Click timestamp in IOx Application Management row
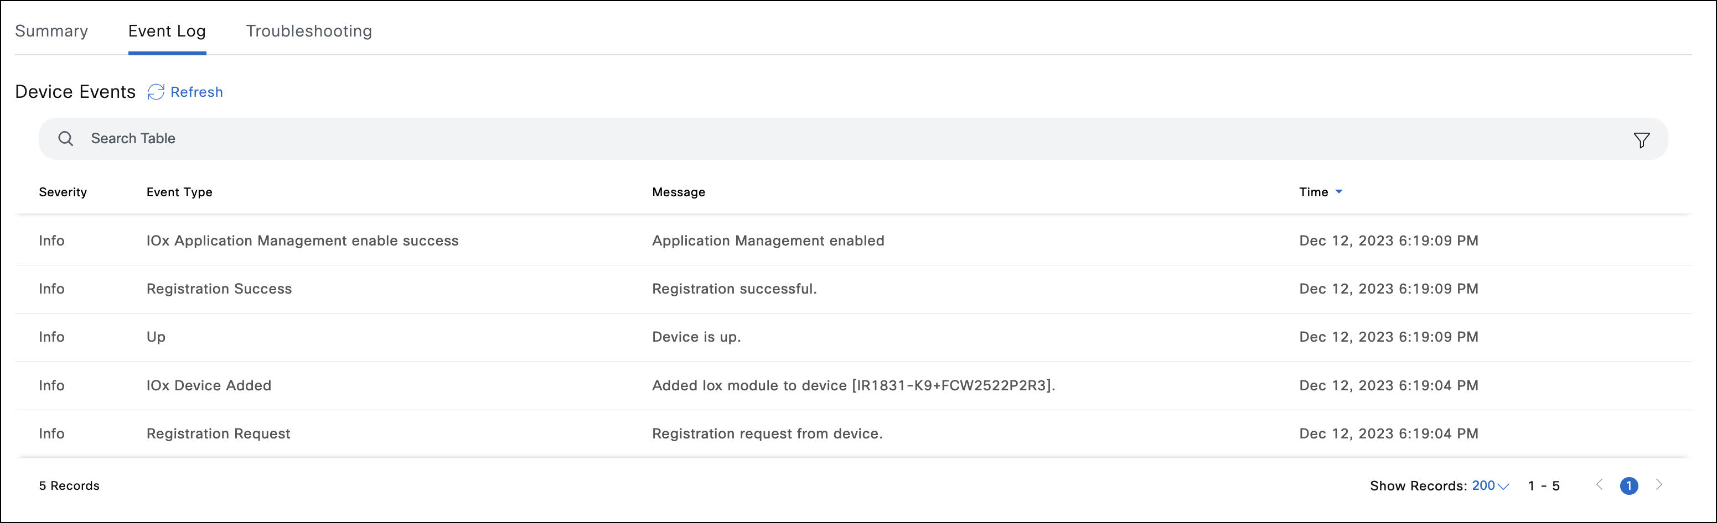This screenshot has height=523, width=1717. pos(1388,241)
